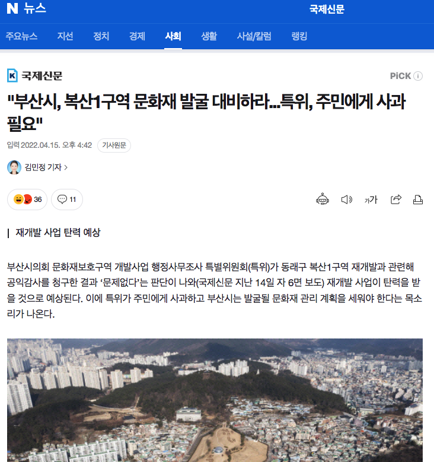Viewport: 434px width, 462px height.
Task: Open the 경제 tab
Action: click(137, 36)
